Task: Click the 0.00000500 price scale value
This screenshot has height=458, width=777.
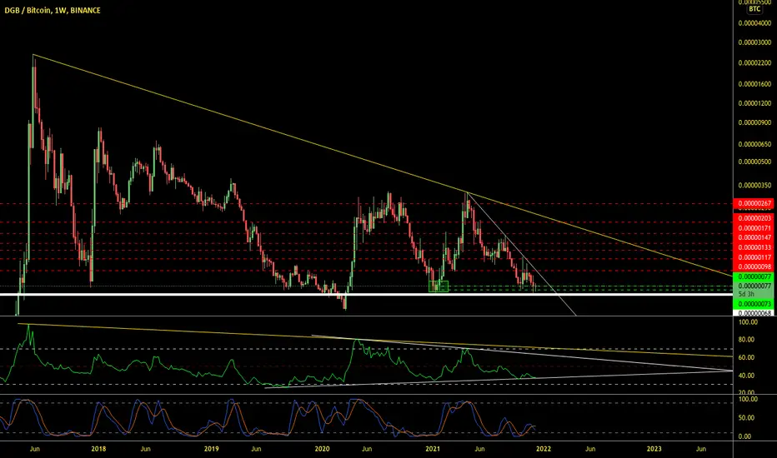Action: pyautogui.click(x=754, y=162)
